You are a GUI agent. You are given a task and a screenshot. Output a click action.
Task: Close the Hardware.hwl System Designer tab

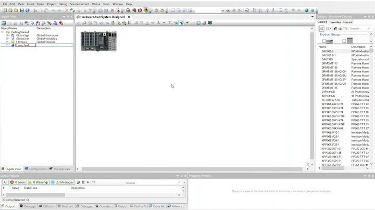(x=129, y=17)
